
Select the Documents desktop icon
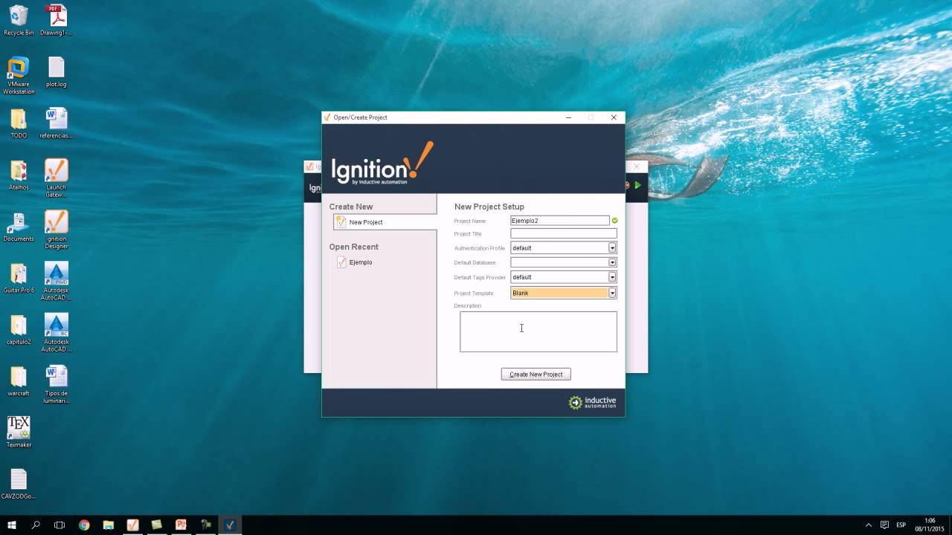click(19, 227)
